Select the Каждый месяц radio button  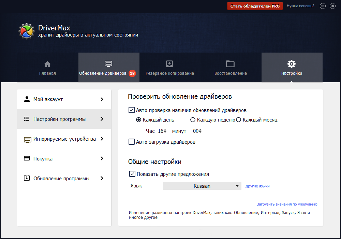tap(239, 120)
